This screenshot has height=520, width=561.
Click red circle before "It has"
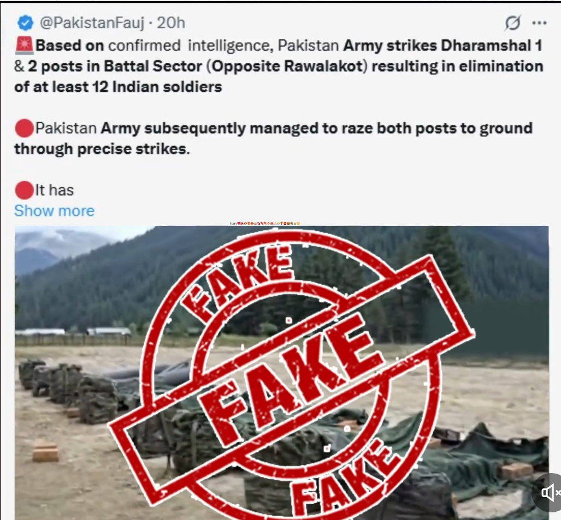tap(25, 190)
